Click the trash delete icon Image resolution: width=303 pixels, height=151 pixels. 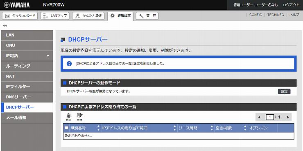point(69,117)
